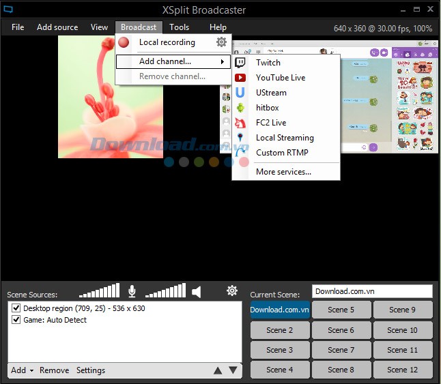The height and width of the screenshot is (384, 441).
Task: Switch to Scene 4
Action: pyautogui.click(x=280, y=370)
